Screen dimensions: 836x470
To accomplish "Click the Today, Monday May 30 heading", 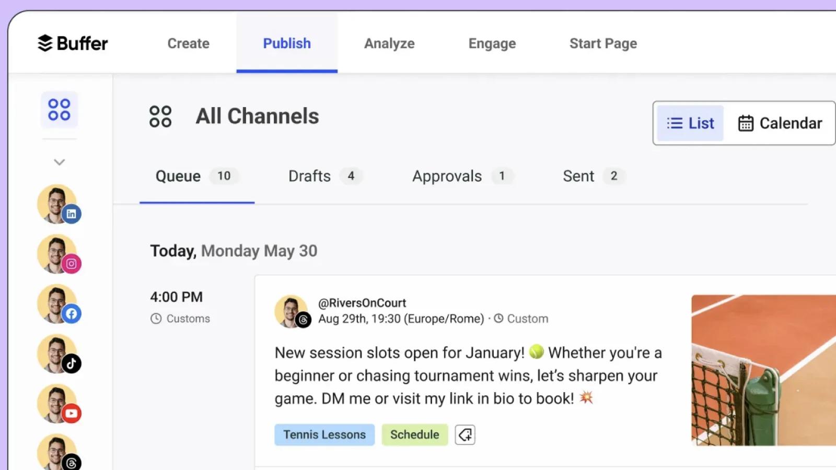I will point(234,251).
